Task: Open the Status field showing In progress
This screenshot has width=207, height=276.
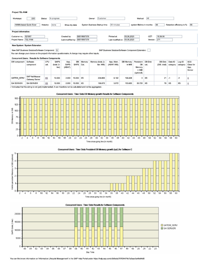Action: [x=63, y=18]
